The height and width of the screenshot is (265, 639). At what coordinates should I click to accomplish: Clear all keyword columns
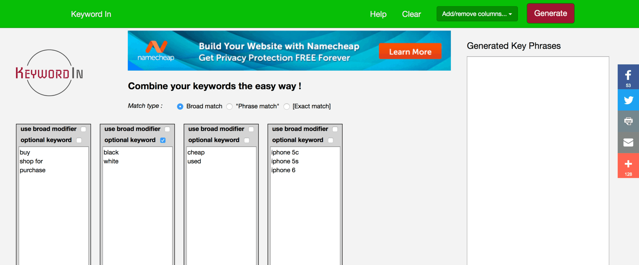click(x=411, y=14)
